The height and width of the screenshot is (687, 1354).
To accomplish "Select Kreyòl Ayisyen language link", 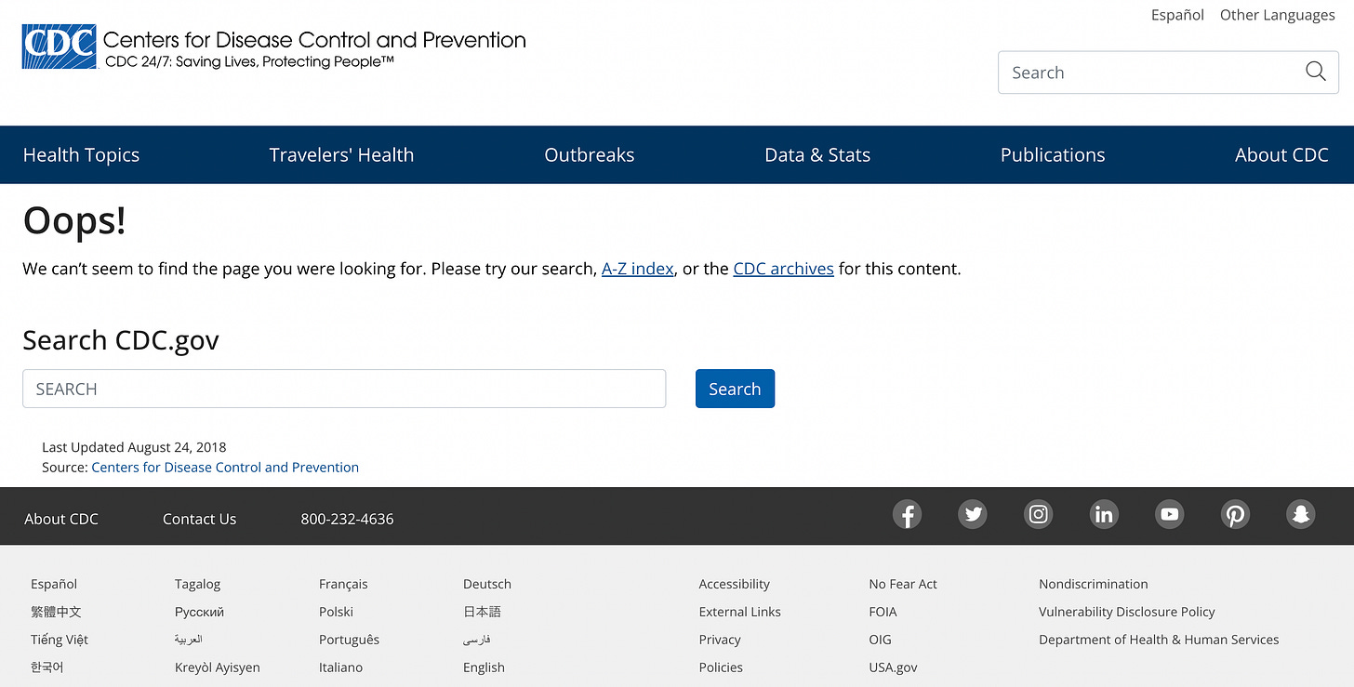I will tap(218, 667).
